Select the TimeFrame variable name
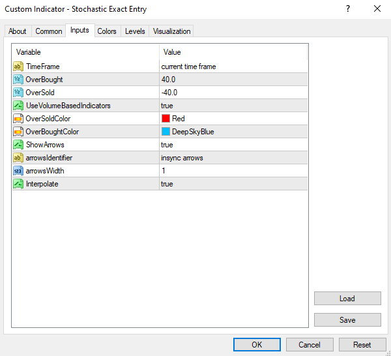 click(x=43, y=67)
